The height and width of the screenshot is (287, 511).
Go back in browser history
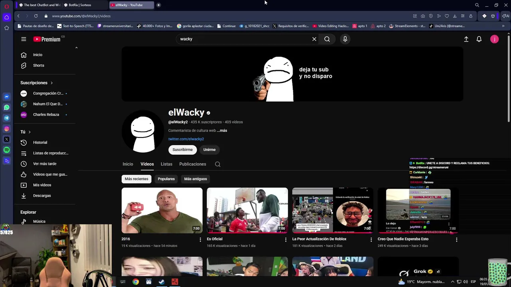pos(18,16)
